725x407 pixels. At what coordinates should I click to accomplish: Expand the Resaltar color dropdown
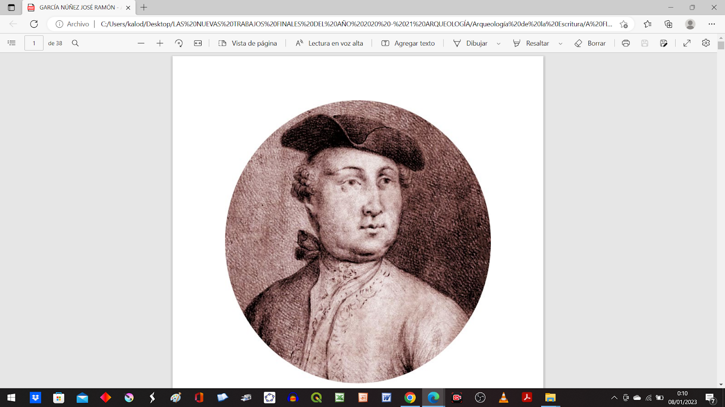click(561, 43)
